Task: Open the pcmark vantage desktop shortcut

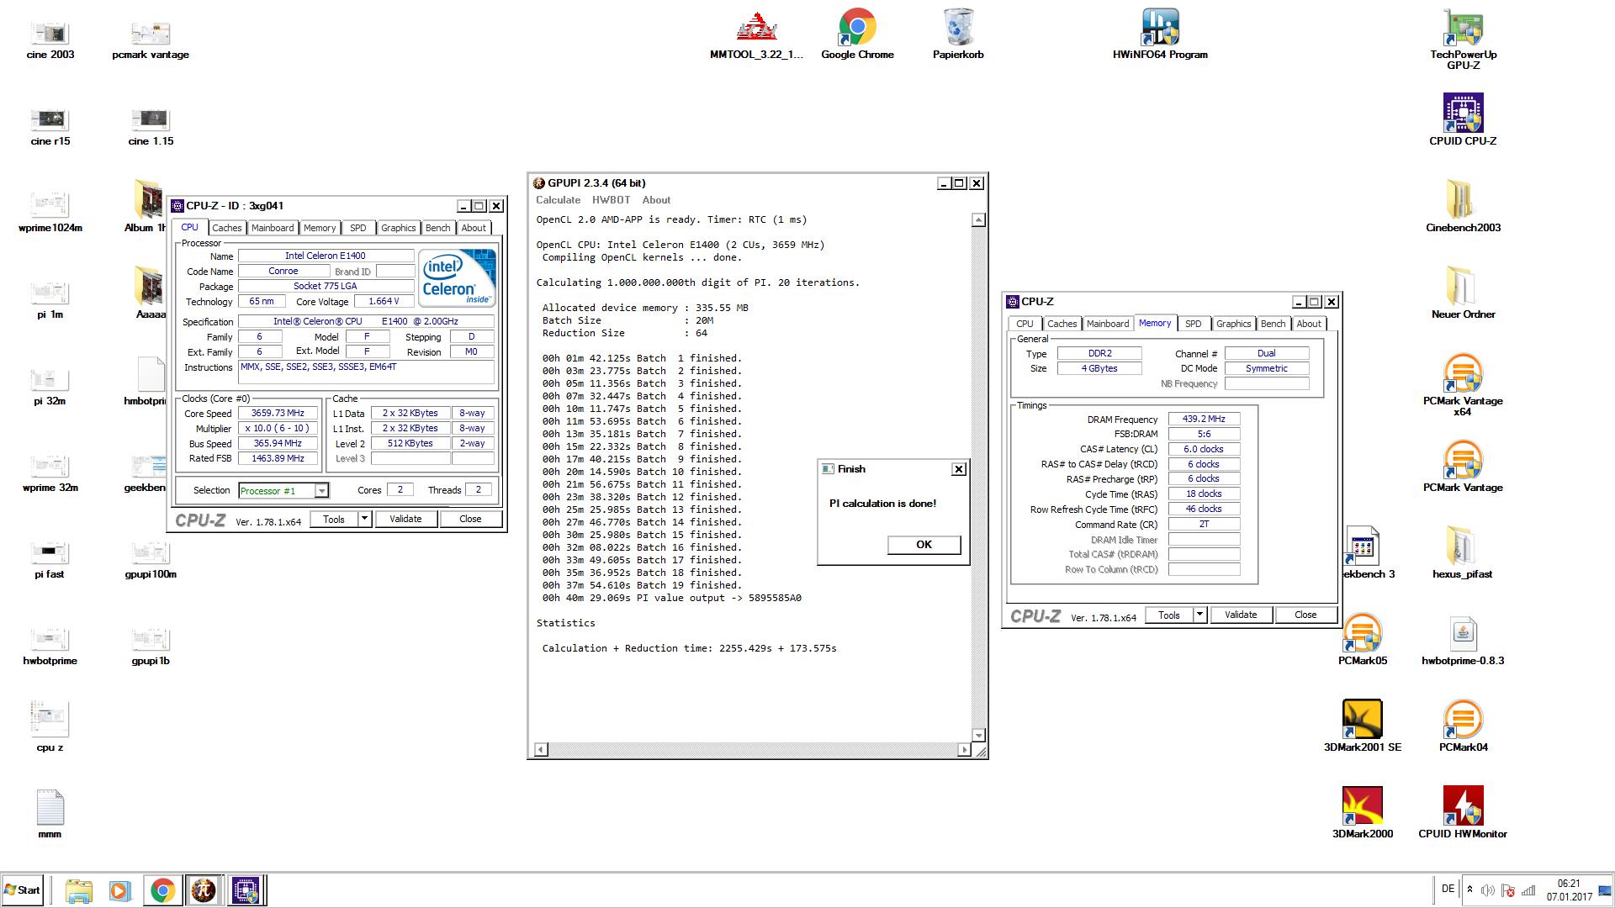Action: (x=151, y=40)
